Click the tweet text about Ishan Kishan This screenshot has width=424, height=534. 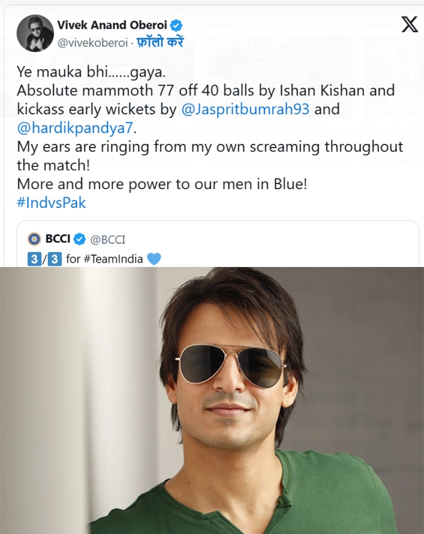click(205, 90)
